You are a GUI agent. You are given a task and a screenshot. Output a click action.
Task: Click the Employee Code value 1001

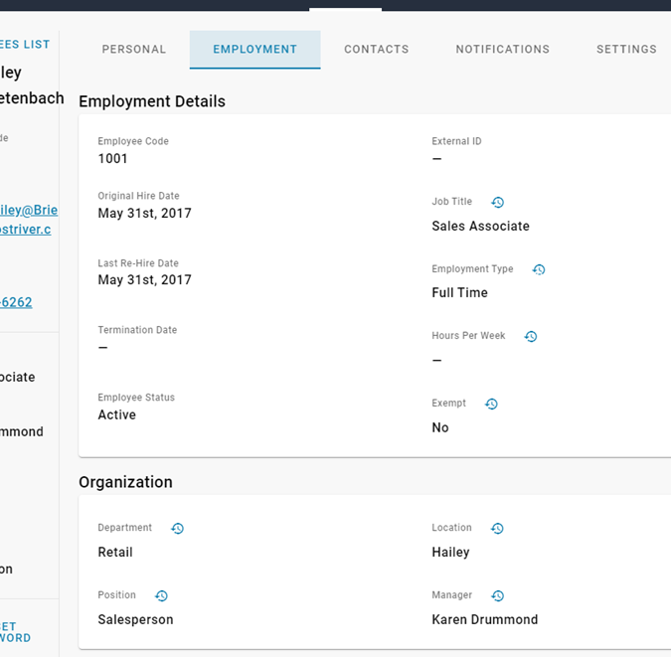pos(112,158)
